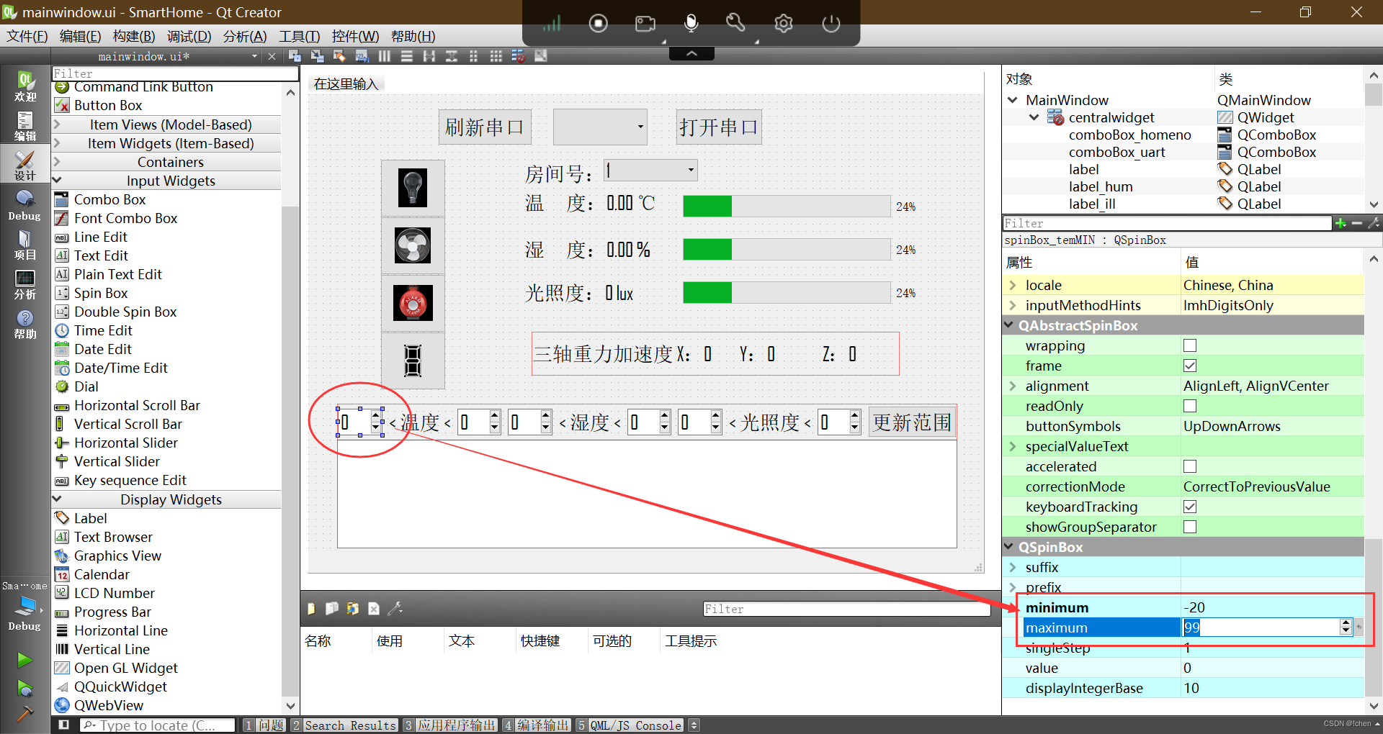Select the Edit Buddies mode icon
The image size is (1383, 734).
pos(339,56)
